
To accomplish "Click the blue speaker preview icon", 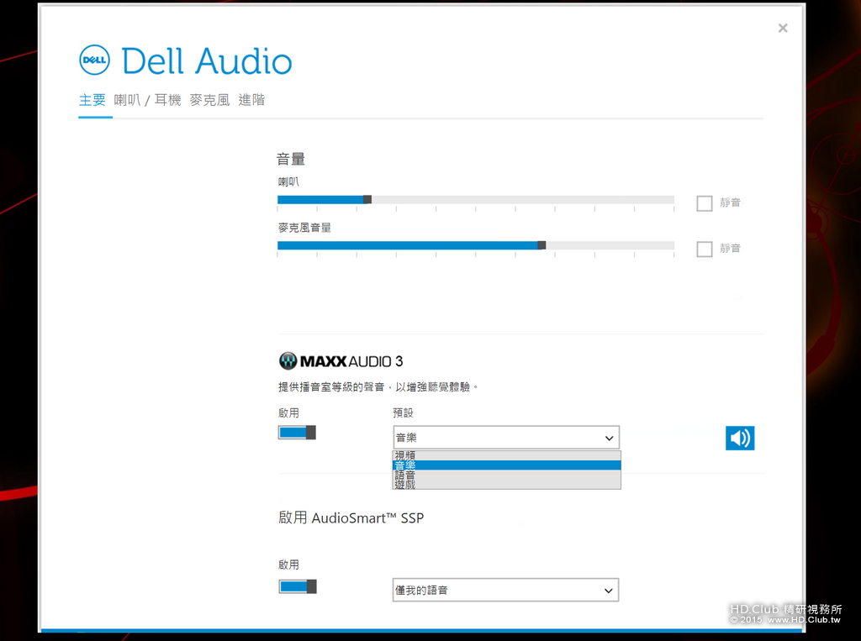I will tap(740, 438).
